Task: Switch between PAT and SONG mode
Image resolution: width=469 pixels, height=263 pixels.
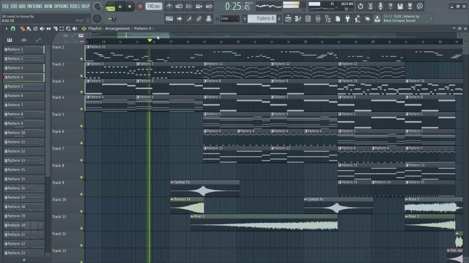Action: [110, 7]
